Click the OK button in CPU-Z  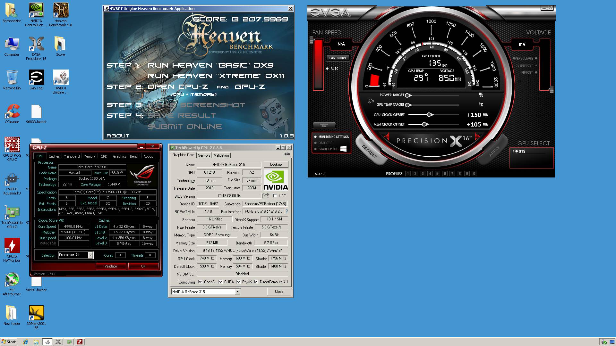(x=143, y=266)
